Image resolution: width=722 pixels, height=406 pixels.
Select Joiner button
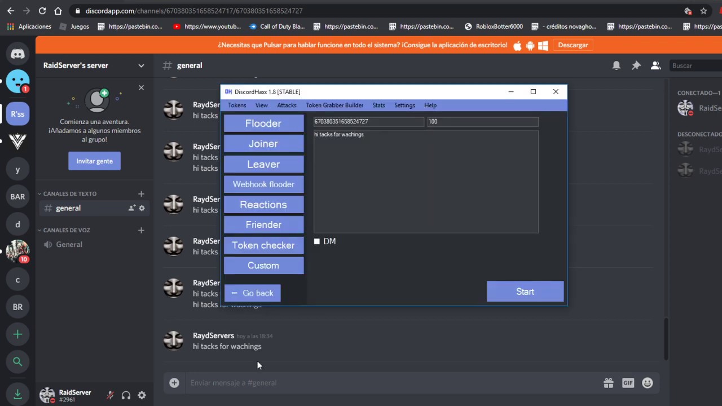click(263, 144)
